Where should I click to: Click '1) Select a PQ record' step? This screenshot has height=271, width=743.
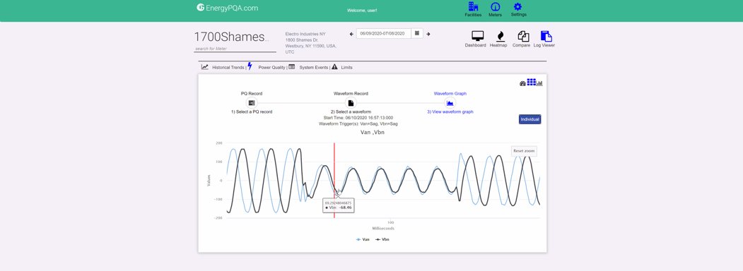[x=251, y=112]
